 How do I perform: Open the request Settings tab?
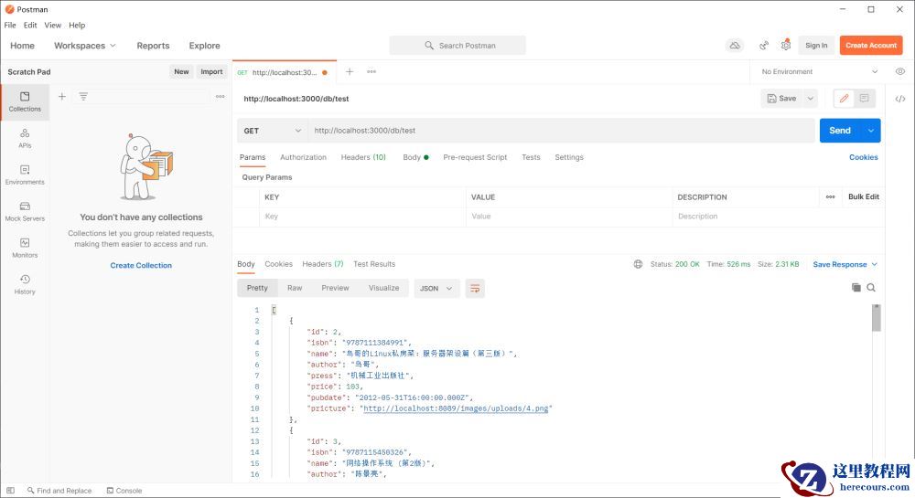coord(569,157)
